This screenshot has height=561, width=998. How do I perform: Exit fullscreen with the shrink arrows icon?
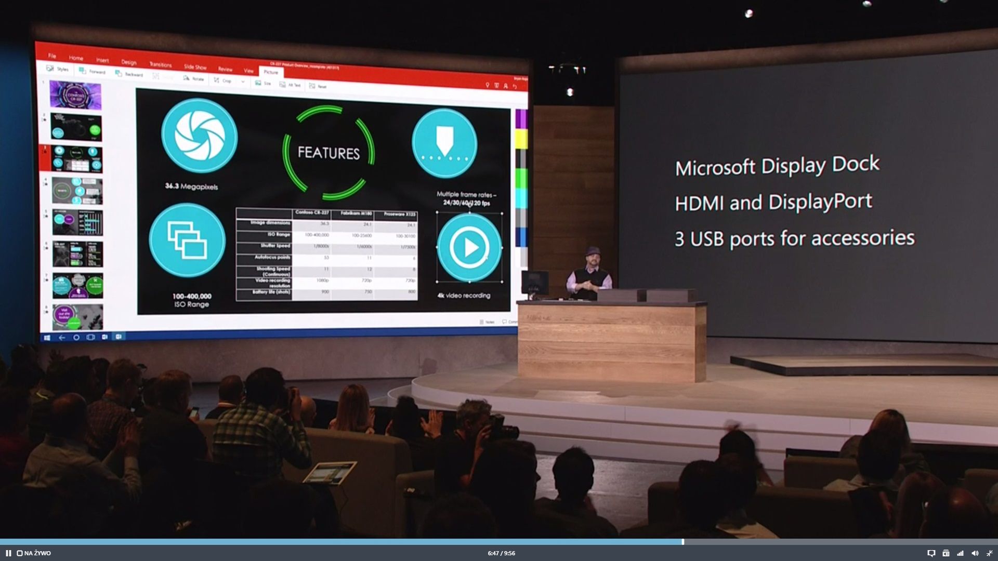[989, 553]
